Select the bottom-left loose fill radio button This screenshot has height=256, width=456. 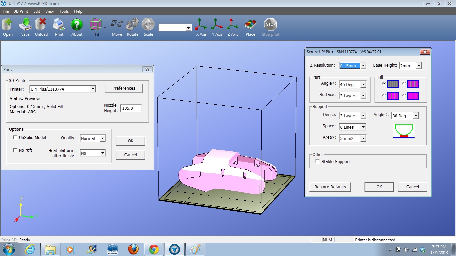coord(384,96)
